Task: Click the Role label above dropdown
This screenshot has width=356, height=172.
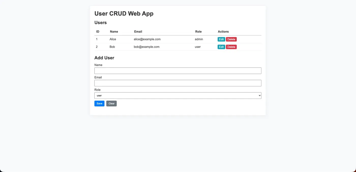Action: pos(97,90)
